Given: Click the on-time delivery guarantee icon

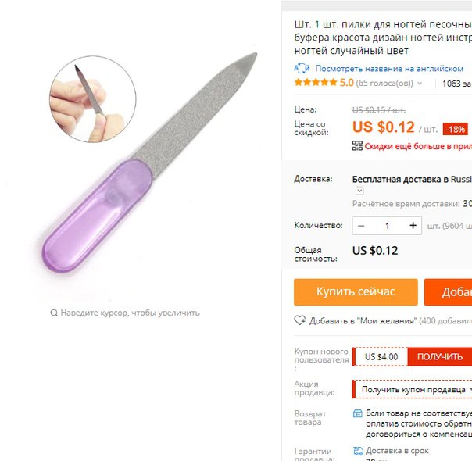Looking at the screenshot, I should (x=358, y=451).
